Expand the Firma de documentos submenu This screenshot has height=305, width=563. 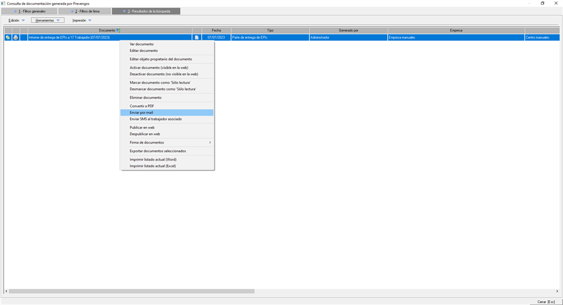(x=167, y=143)
